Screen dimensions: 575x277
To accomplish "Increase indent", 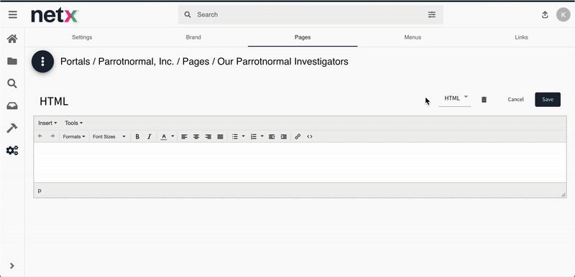I will click(283, 136).
